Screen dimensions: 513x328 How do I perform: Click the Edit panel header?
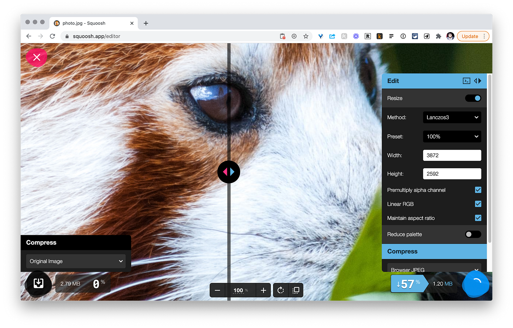click(434, 81)
